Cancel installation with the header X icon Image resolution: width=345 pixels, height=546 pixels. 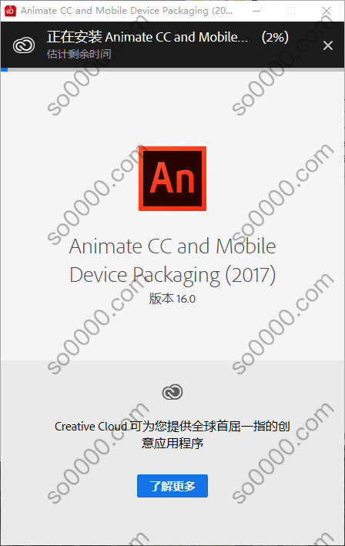coord(327,45)
